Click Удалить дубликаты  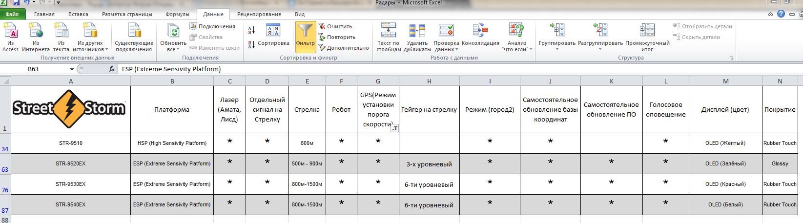[x=417, y=38]
